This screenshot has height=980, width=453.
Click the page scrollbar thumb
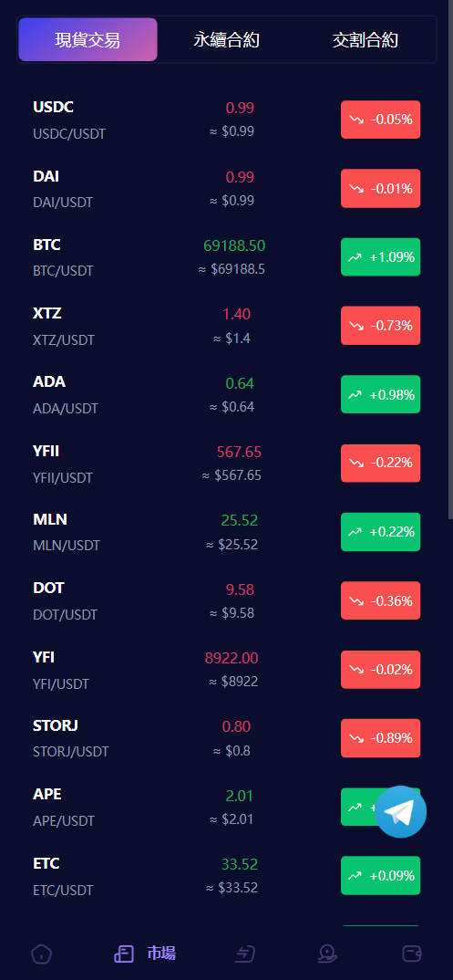point(450,259)
